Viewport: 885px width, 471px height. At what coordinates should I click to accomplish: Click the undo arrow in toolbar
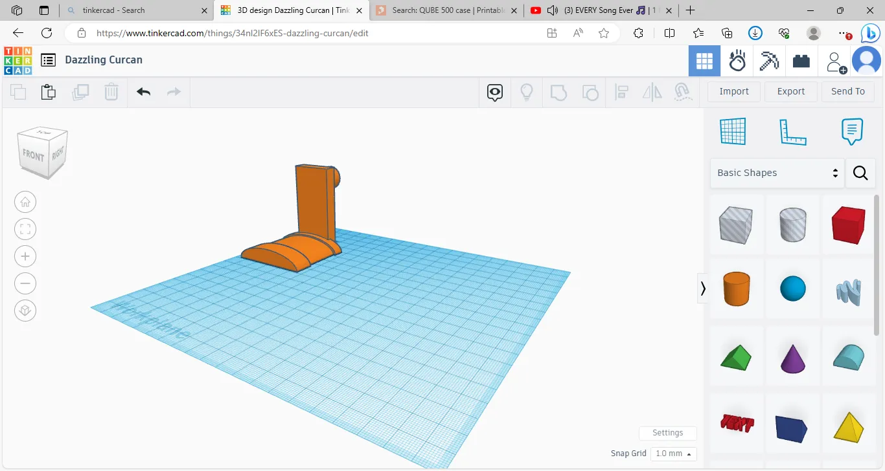143,92
